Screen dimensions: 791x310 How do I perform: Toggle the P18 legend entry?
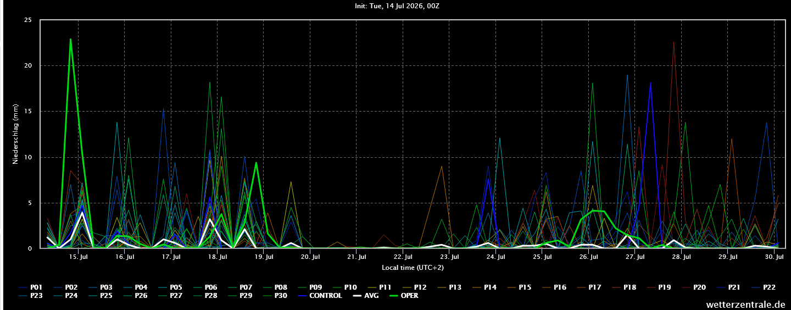click(625, 287)
